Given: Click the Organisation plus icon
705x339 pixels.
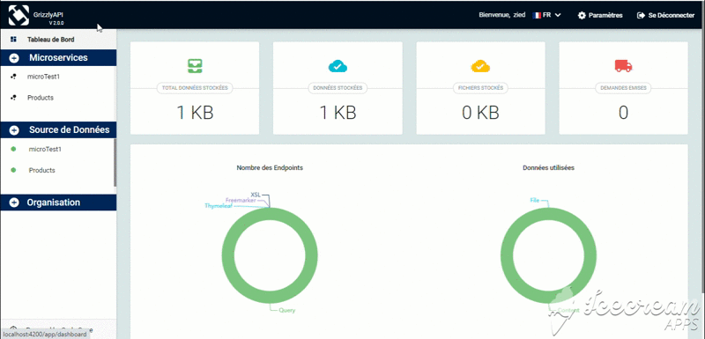Looking at the screenshot, I should [x=14, y=203].
